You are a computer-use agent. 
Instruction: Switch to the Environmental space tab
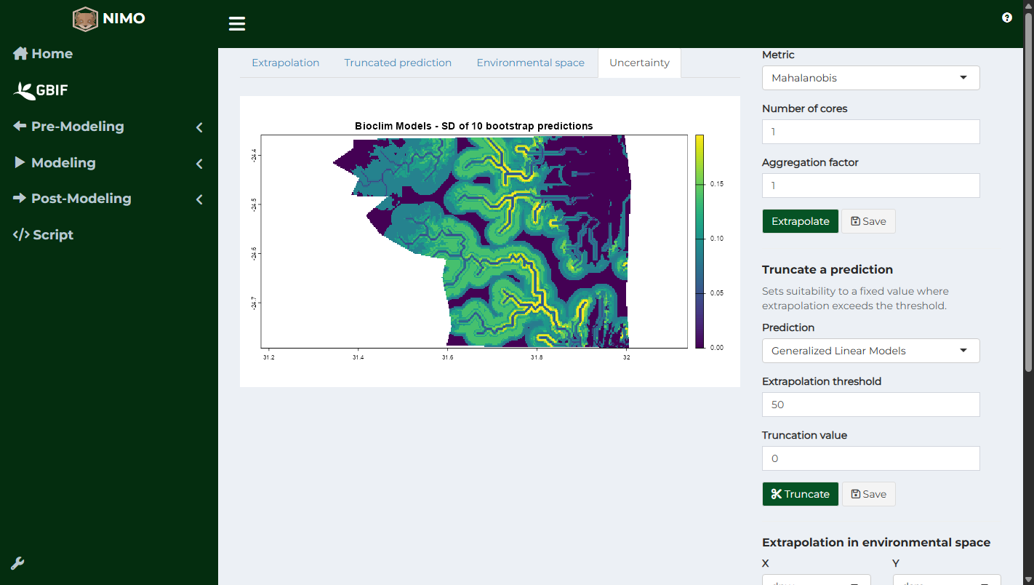(530, 63)
